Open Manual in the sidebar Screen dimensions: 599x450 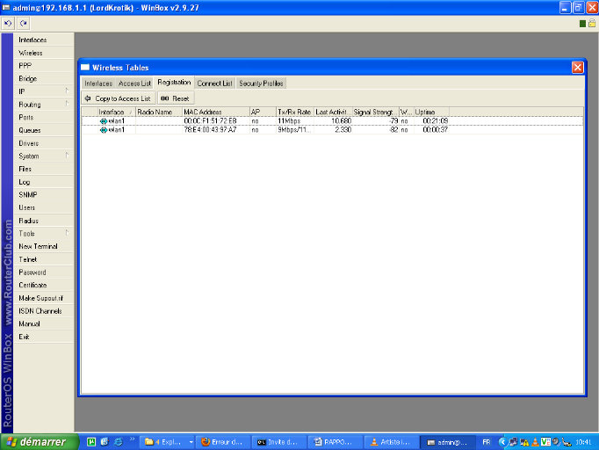[43, 323]
